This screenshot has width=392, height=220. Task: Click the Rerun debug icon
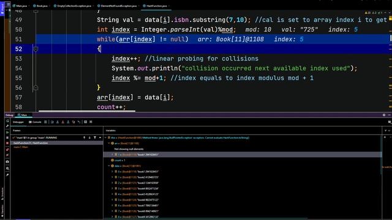point(7,121)
